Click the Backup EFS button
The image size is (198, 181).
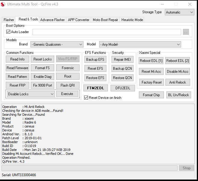click(x=95, y=60)
